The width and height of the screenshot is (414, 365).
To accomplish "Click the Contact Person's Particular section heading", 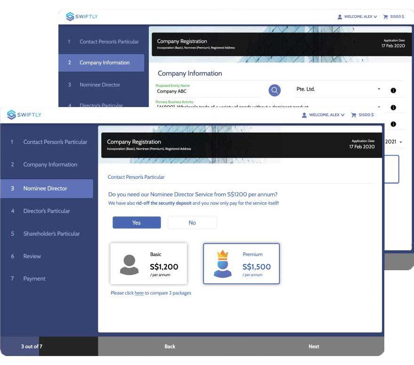I will click(136, 177).
